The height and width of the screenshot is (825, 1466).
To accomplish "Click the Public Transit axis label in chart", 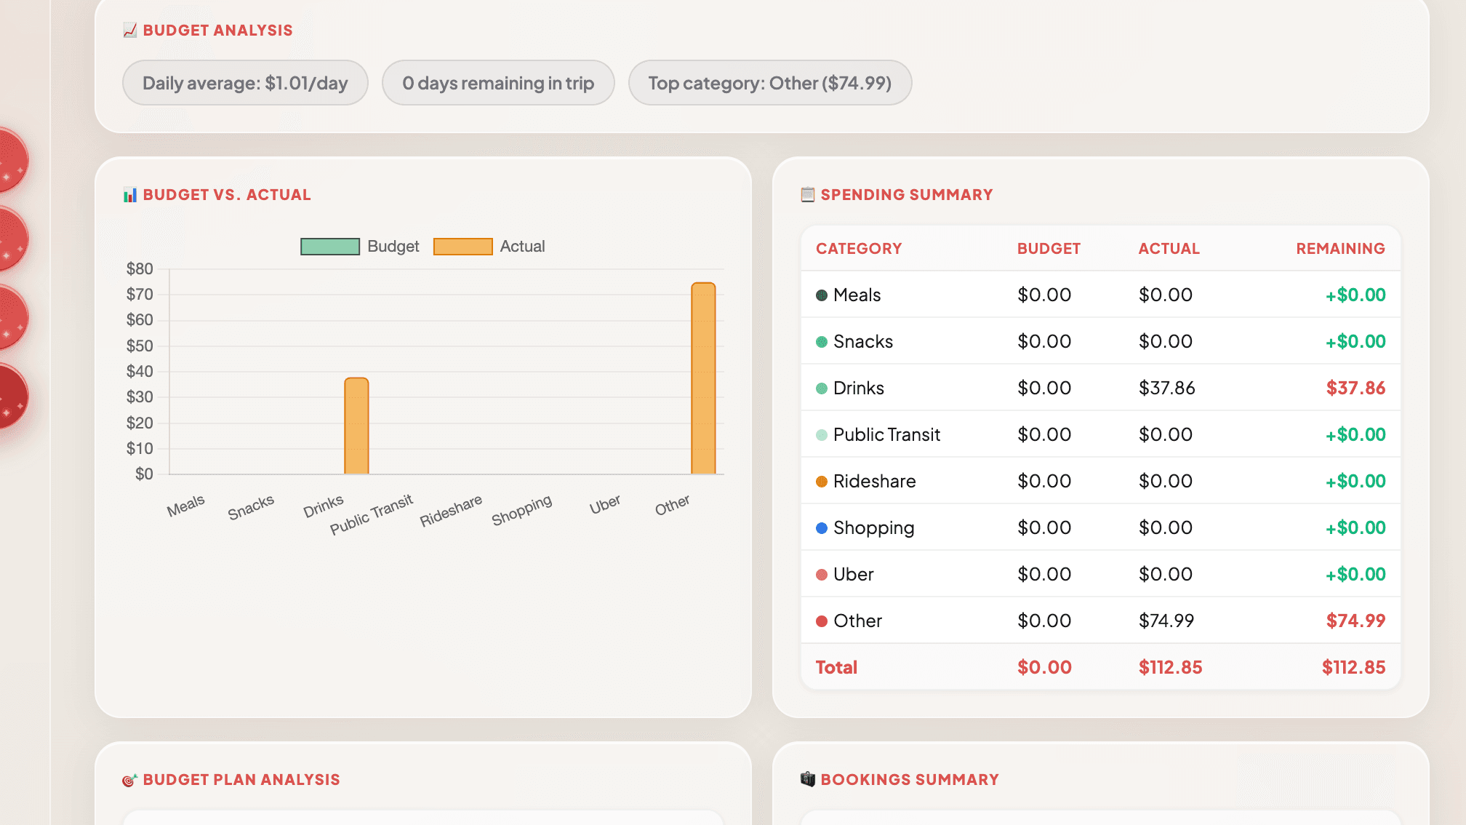I will 371,514.
